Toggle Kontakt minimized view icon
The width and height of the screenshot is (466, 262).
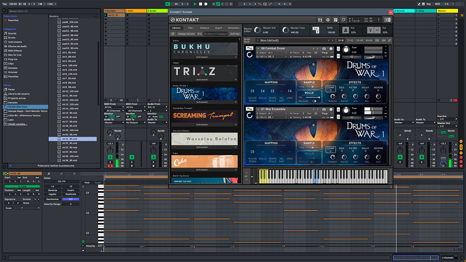[343, 20]
